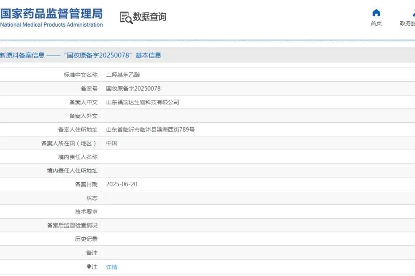The width and height of the screenshot is (415, 276).
Task: Open the 首页 navigation label
Action: [376, 24]
